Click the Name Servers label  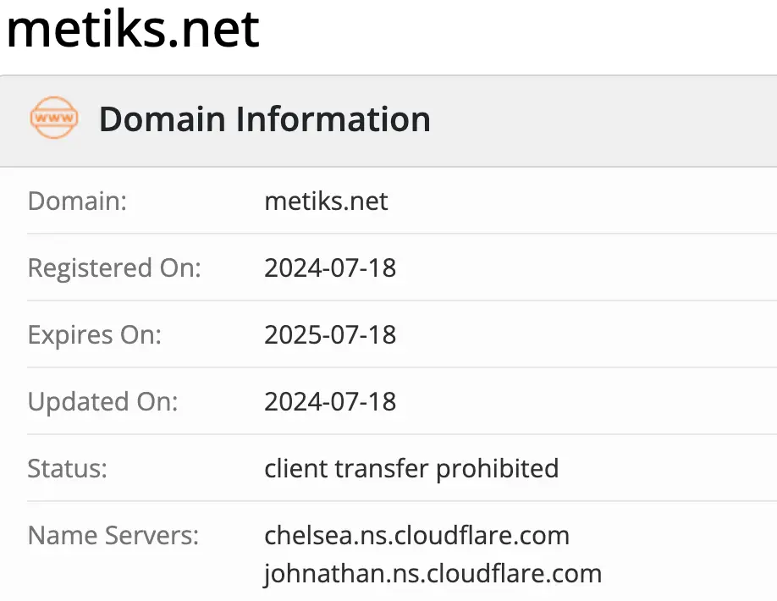113,535
